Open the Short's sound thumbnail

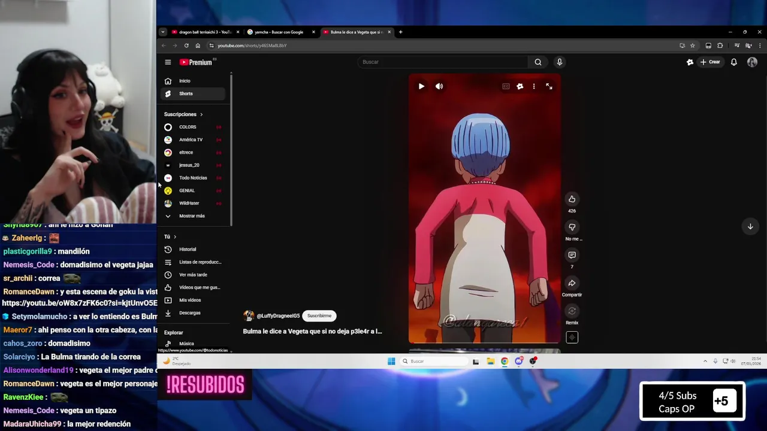(572, 338)
